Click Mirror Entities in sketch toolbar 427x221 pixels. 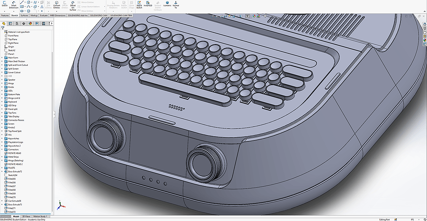coord(86,2)
